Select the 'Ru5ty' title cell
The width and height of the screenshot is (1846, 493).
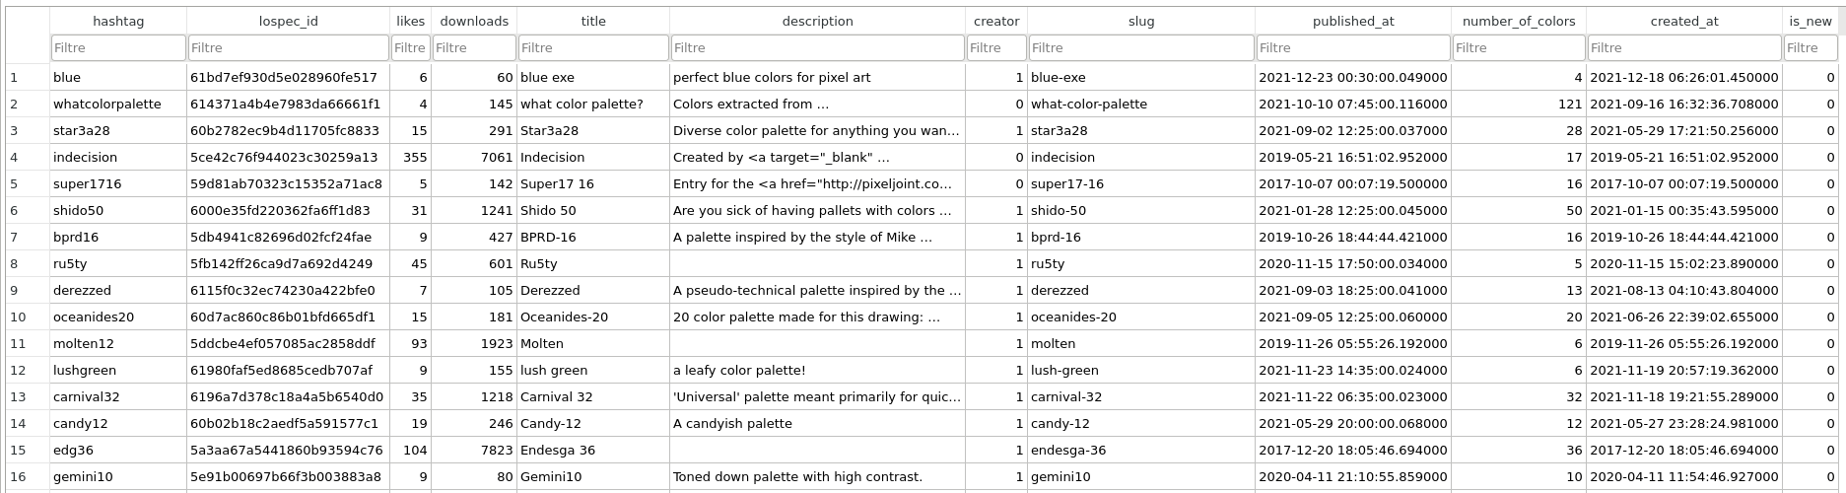593,263
